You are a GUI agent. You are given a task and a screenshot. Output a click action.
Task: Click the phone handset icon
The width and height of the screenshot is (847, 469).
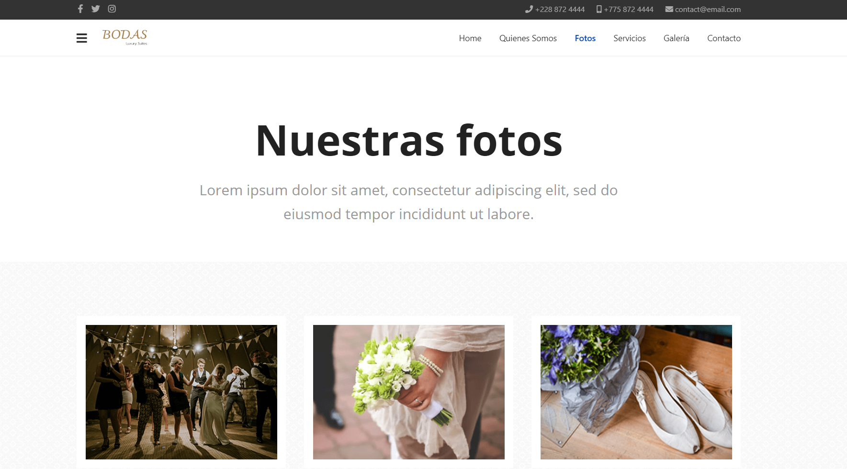529,9
